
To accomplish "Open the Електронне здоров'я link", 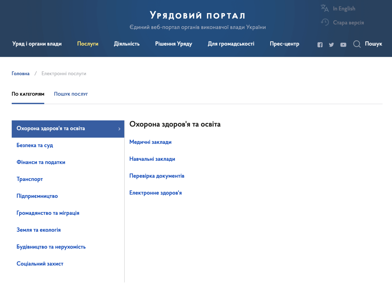I will (156, 193).
